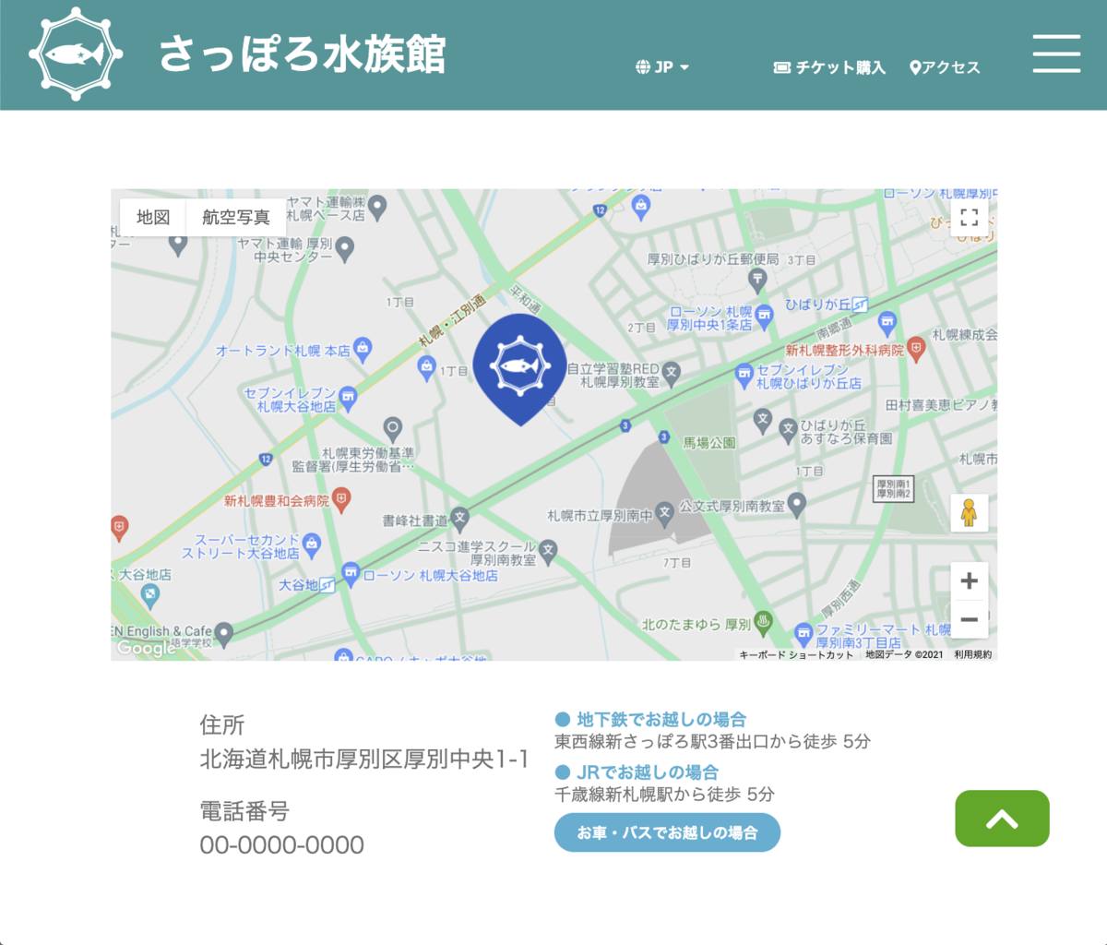Click the aquarium map marker pin
The height and width of the screenshot is (945, 1107).
[x=520, y=365]
